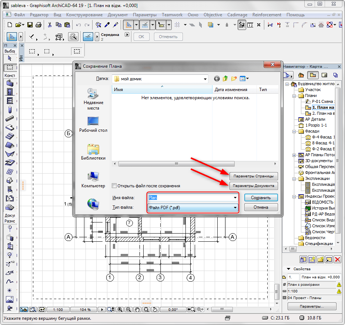Click the Save (floppy disk) toolbar icon
Viewport: 345px width, 325px height.
pyautogui.click(x=30, y=25)
